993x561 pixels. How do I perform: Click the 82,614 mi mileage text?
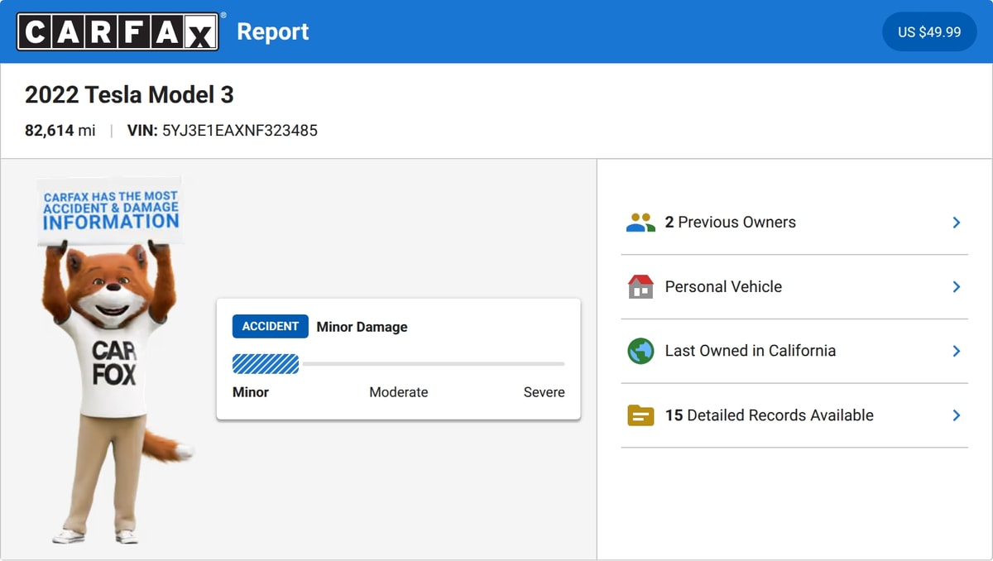point(60,131)
